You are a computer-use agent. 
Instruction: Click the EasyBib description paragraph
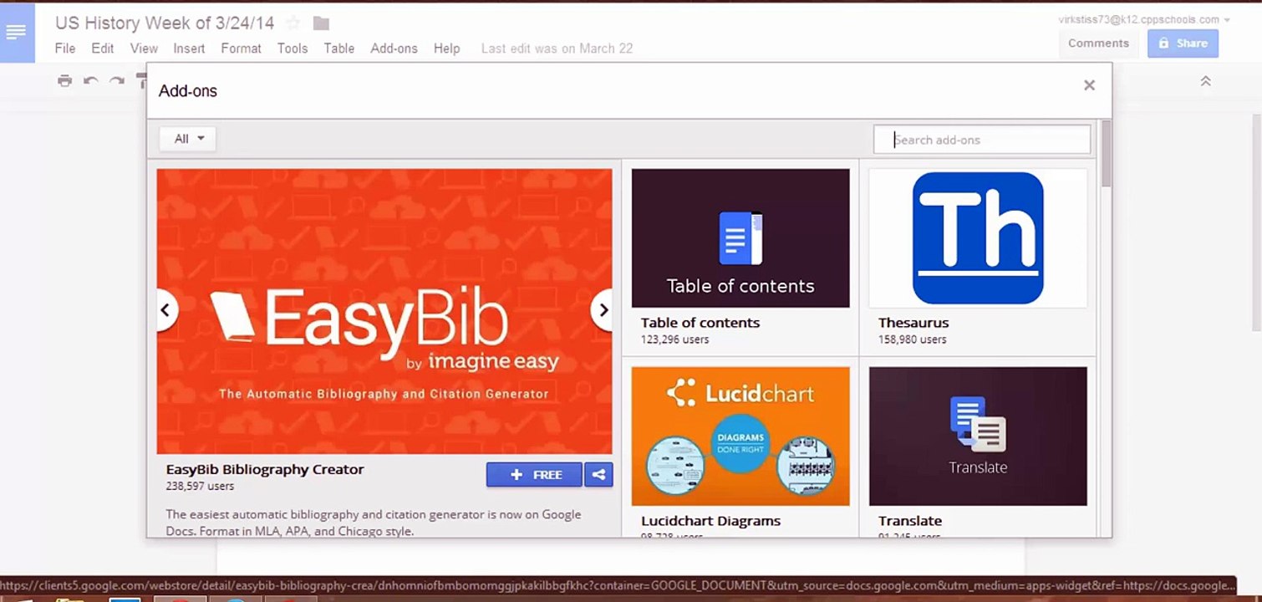pos(374,523)
